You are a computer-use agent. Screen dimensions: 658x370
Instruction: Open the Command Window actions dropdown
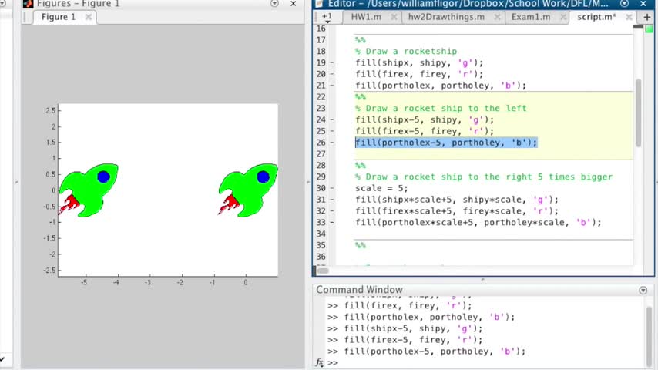click(x=643, y=290)
